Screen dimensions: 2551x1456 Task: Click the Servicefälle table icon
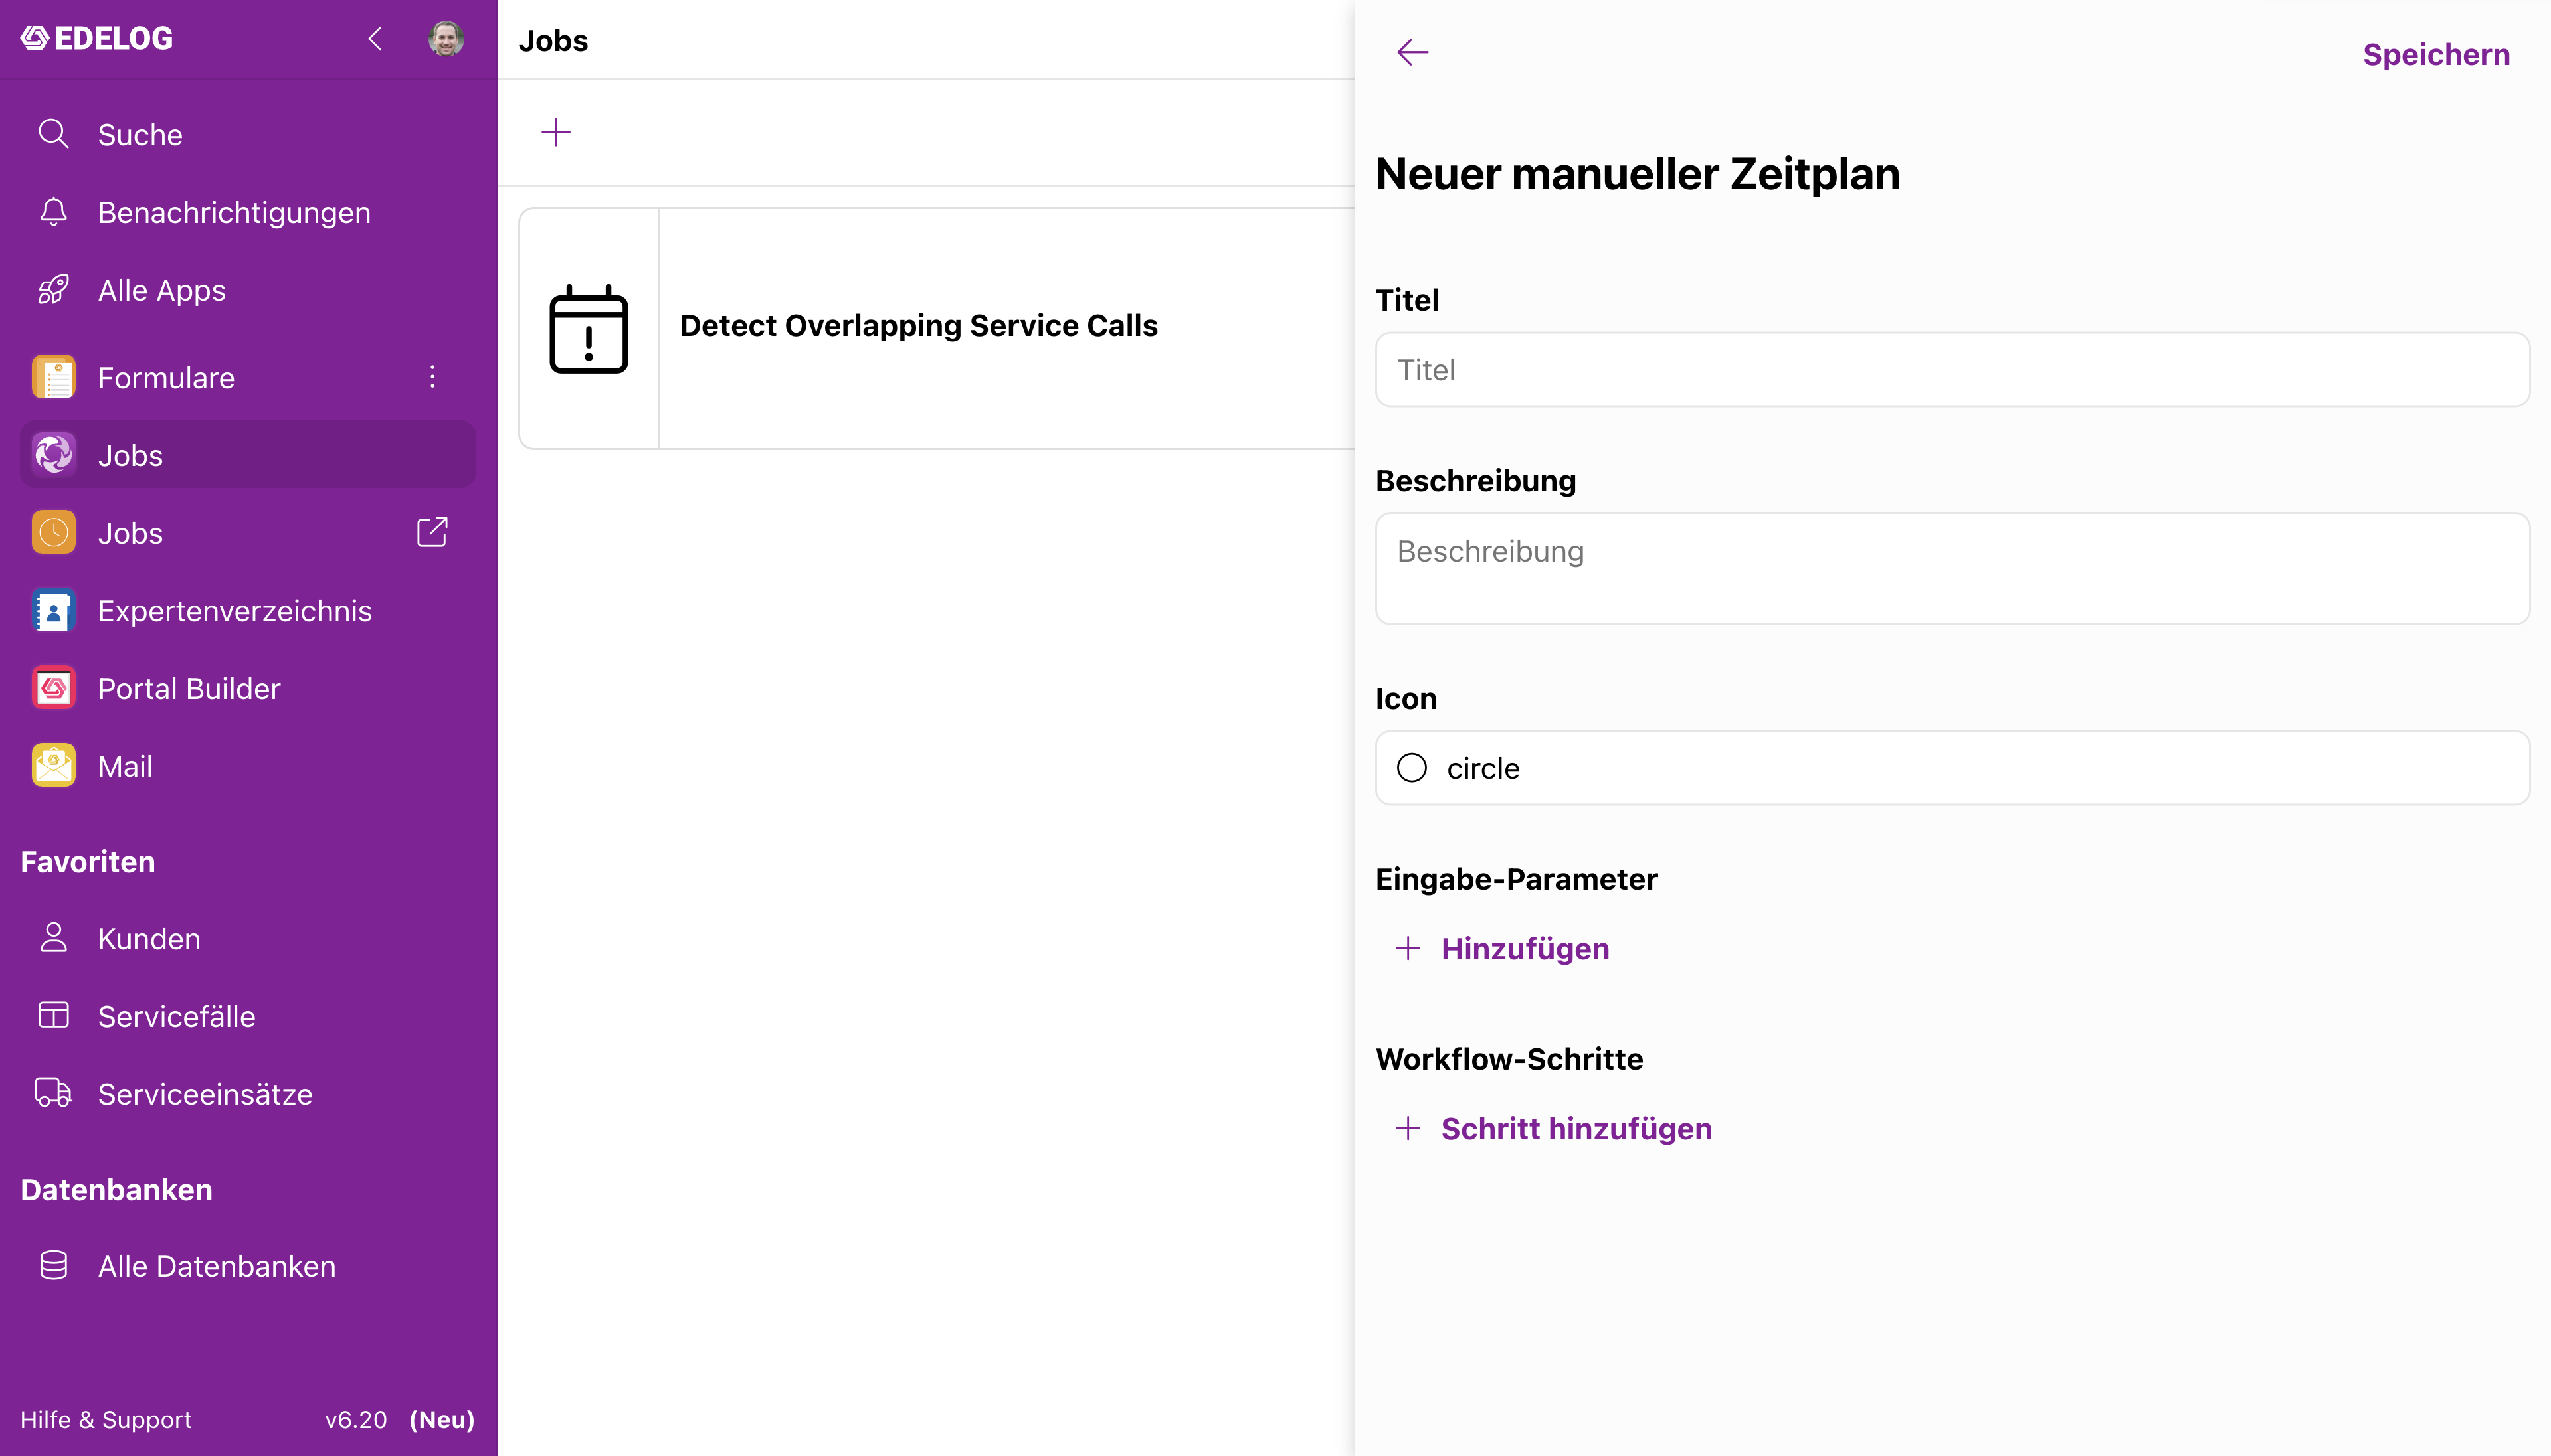pyautogui.click(x=53, y=1016)
